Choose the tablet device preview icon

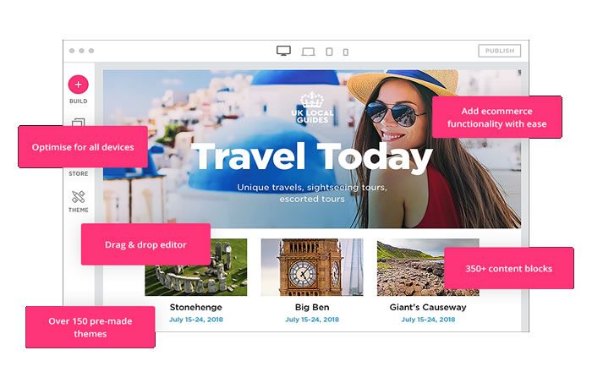coord(329,52)
